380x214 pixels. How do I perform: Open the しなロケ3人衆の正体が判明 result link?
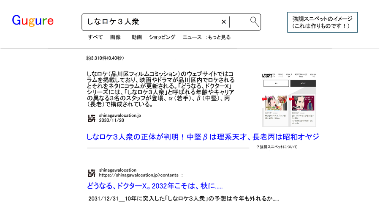tap(203, 137)
